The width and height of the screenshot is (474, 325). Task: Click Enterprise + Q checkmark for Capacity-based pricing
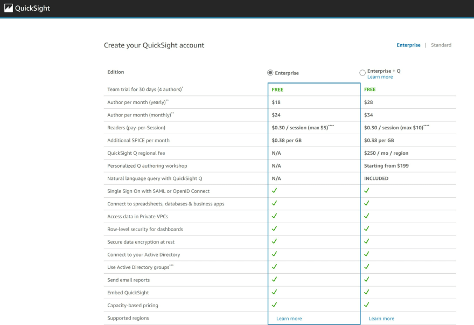(x=366, y=305)
